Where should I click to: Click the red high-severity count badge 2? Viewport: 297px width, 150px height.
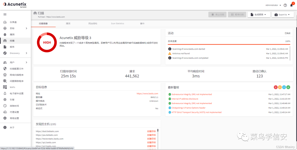pos(276,87)
